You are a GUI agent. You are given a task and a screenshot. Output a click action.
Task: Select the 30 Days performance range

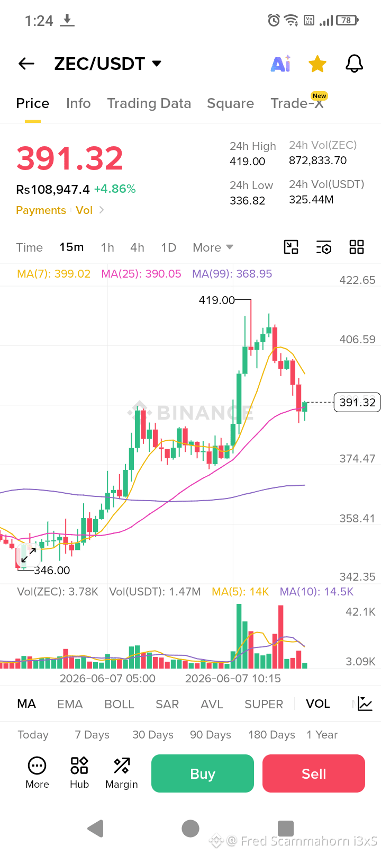pyautogui.click(x=153, y=735)
